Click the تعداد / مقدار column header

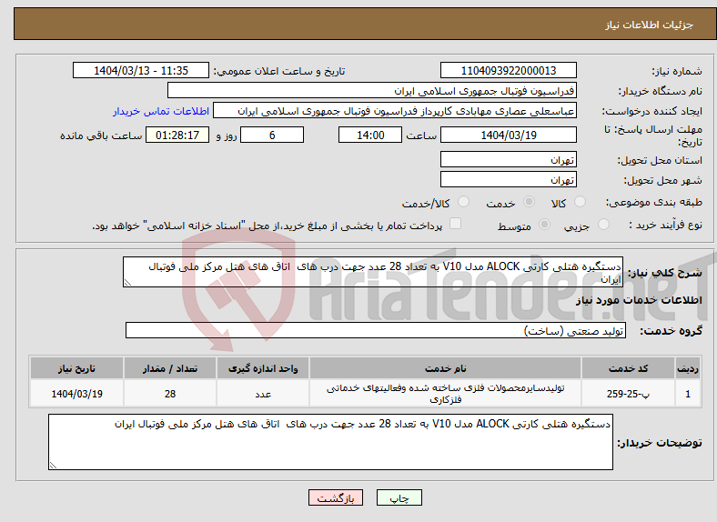(x=170, y=368)
